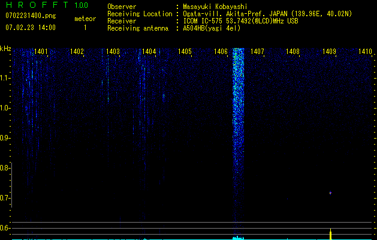Click time marker 1409
Screen dimensions: 377x240
(329, 52)
